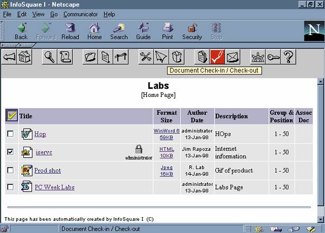This screenshot has width=325, height=233.
Task: Open the Prod shot link
Action: coord(48,171)
